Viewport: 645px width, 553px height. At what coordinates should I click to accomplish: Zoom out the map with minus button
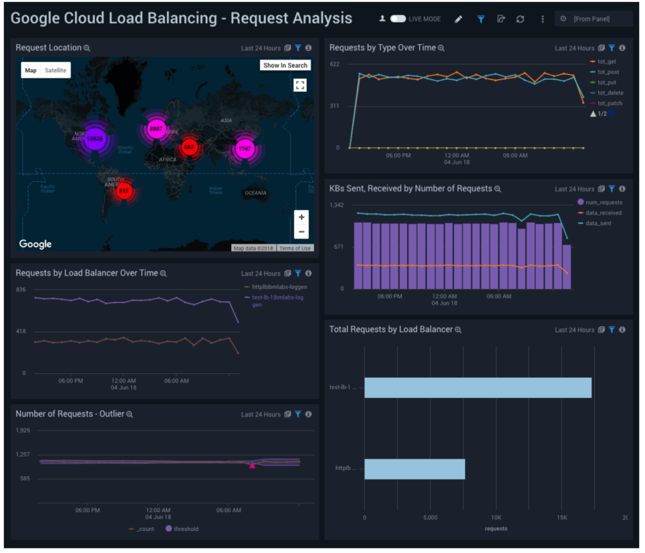click(302, 232)
